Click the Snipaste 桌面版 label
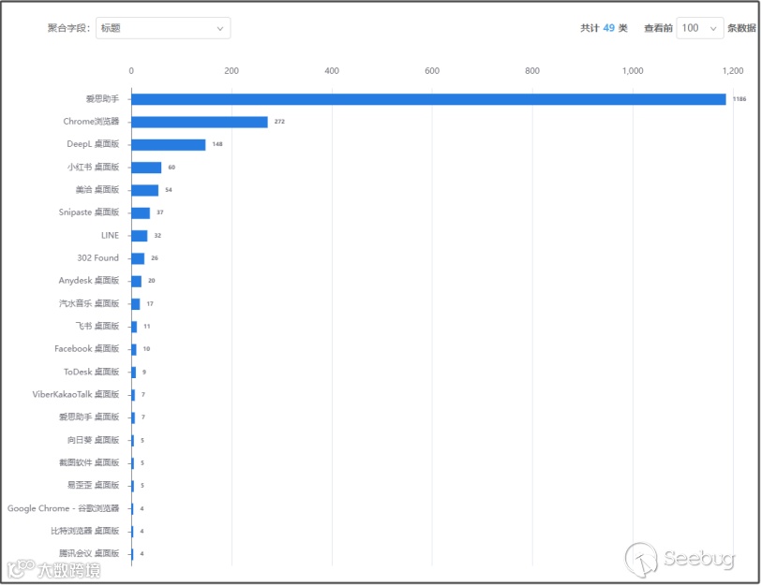Image resolution: width=761 pixels, height=585 pixels. coord(89,212)
